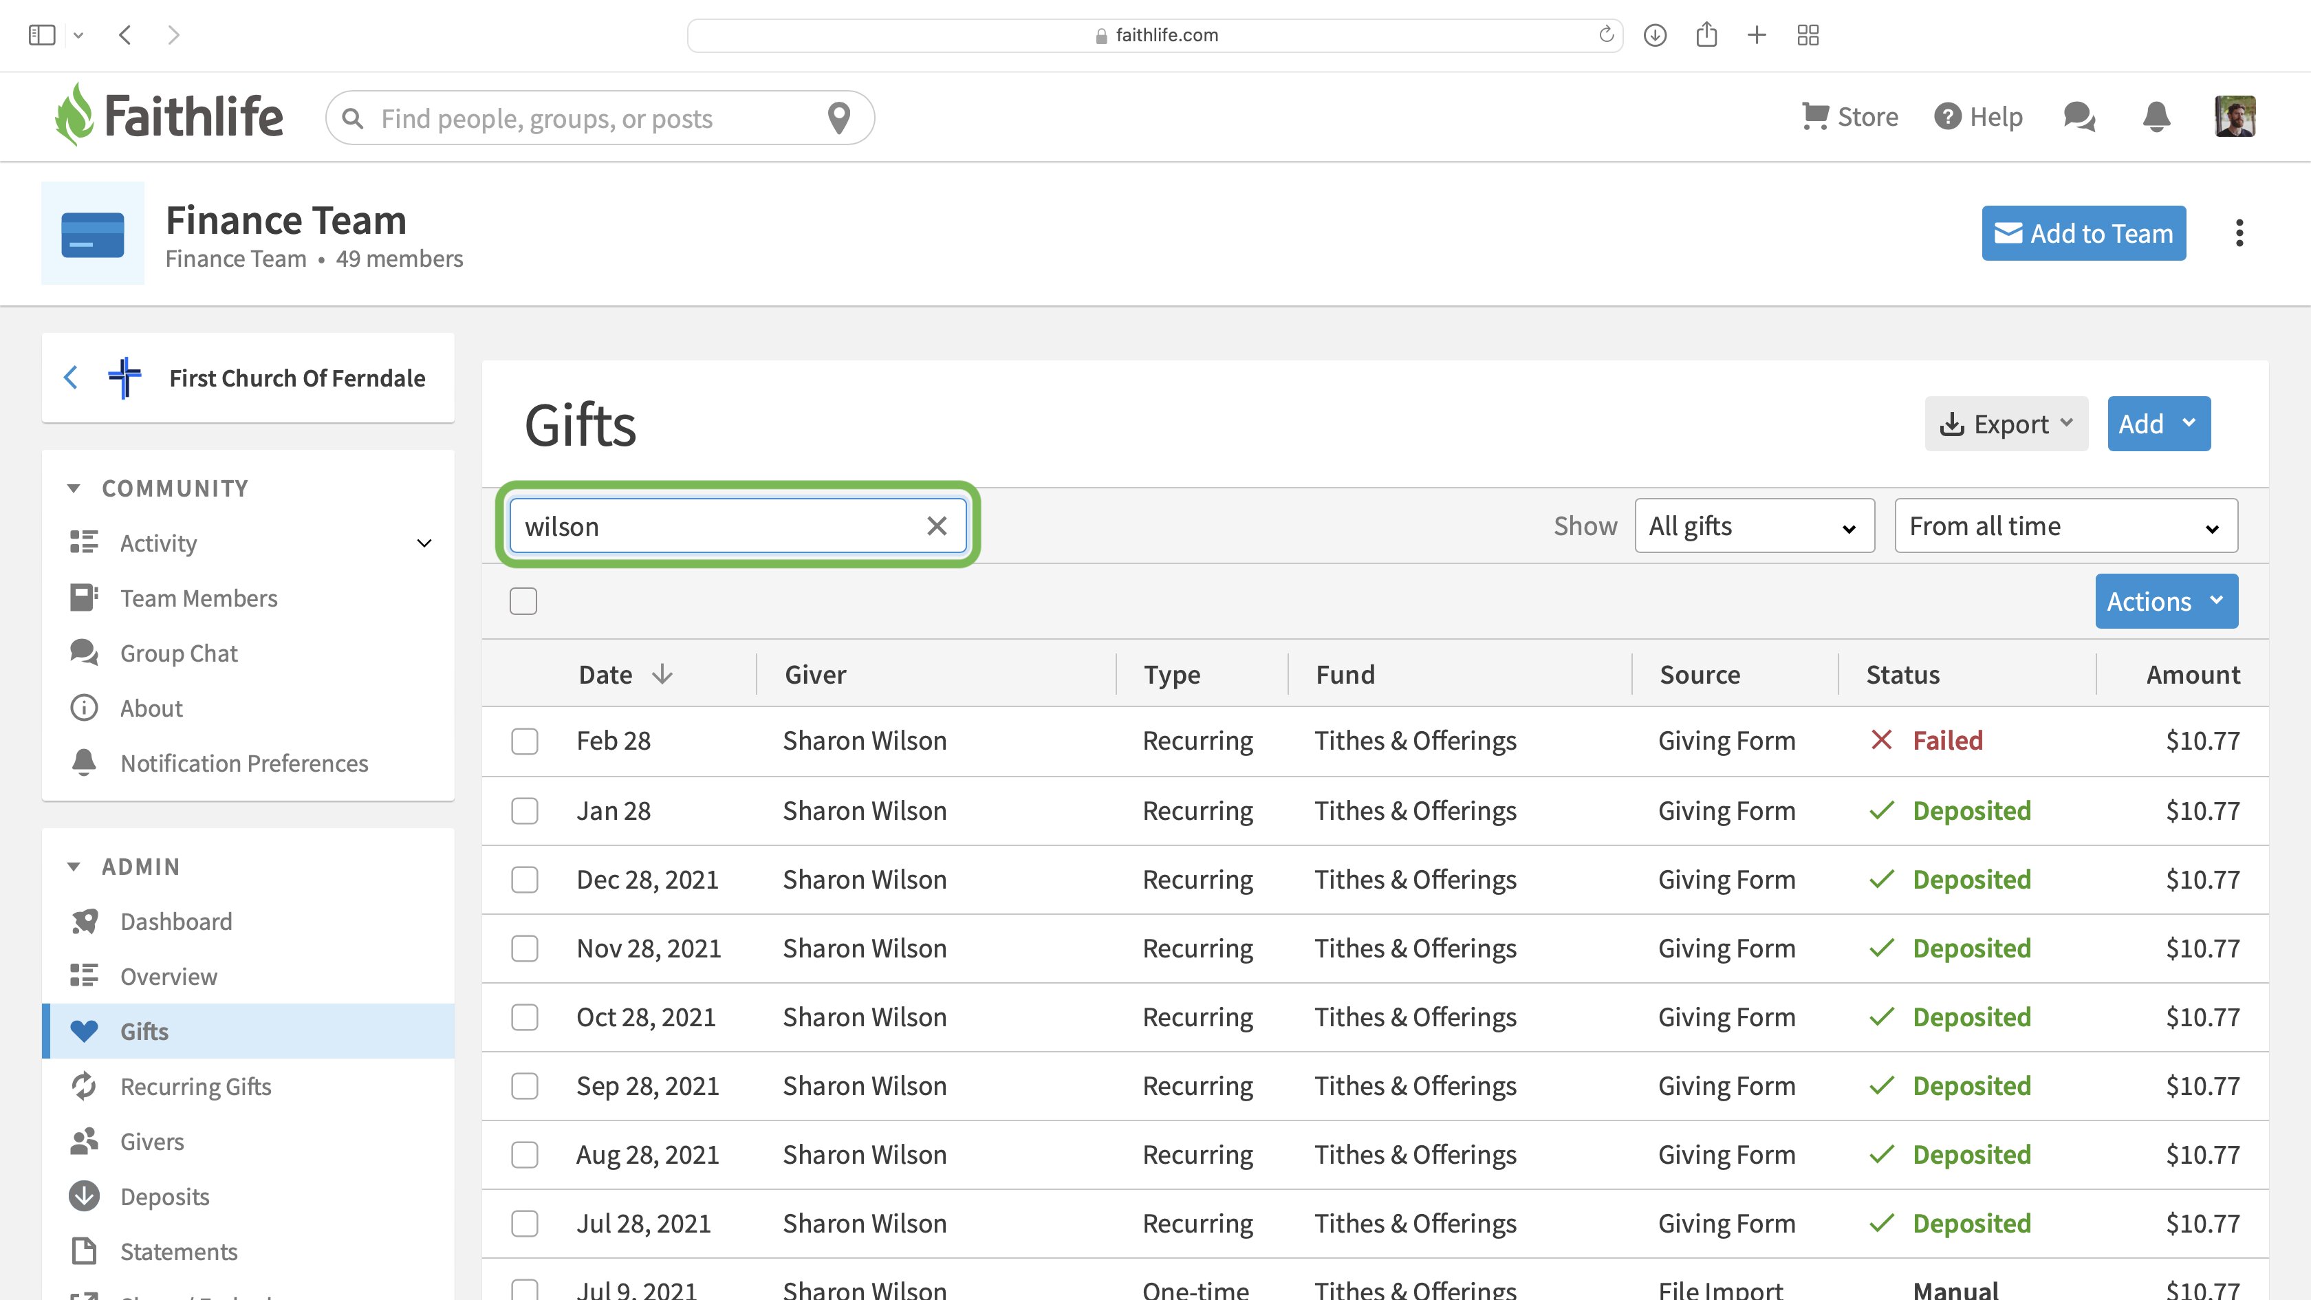Open the Safari downloads icon
This screenshot has width=2311, height=1300.
[1656, 35]
